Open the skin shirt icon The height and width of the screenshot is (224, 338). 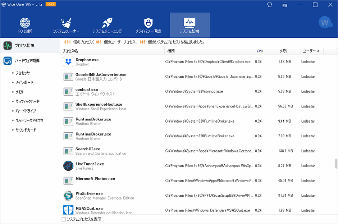(269, 5)
